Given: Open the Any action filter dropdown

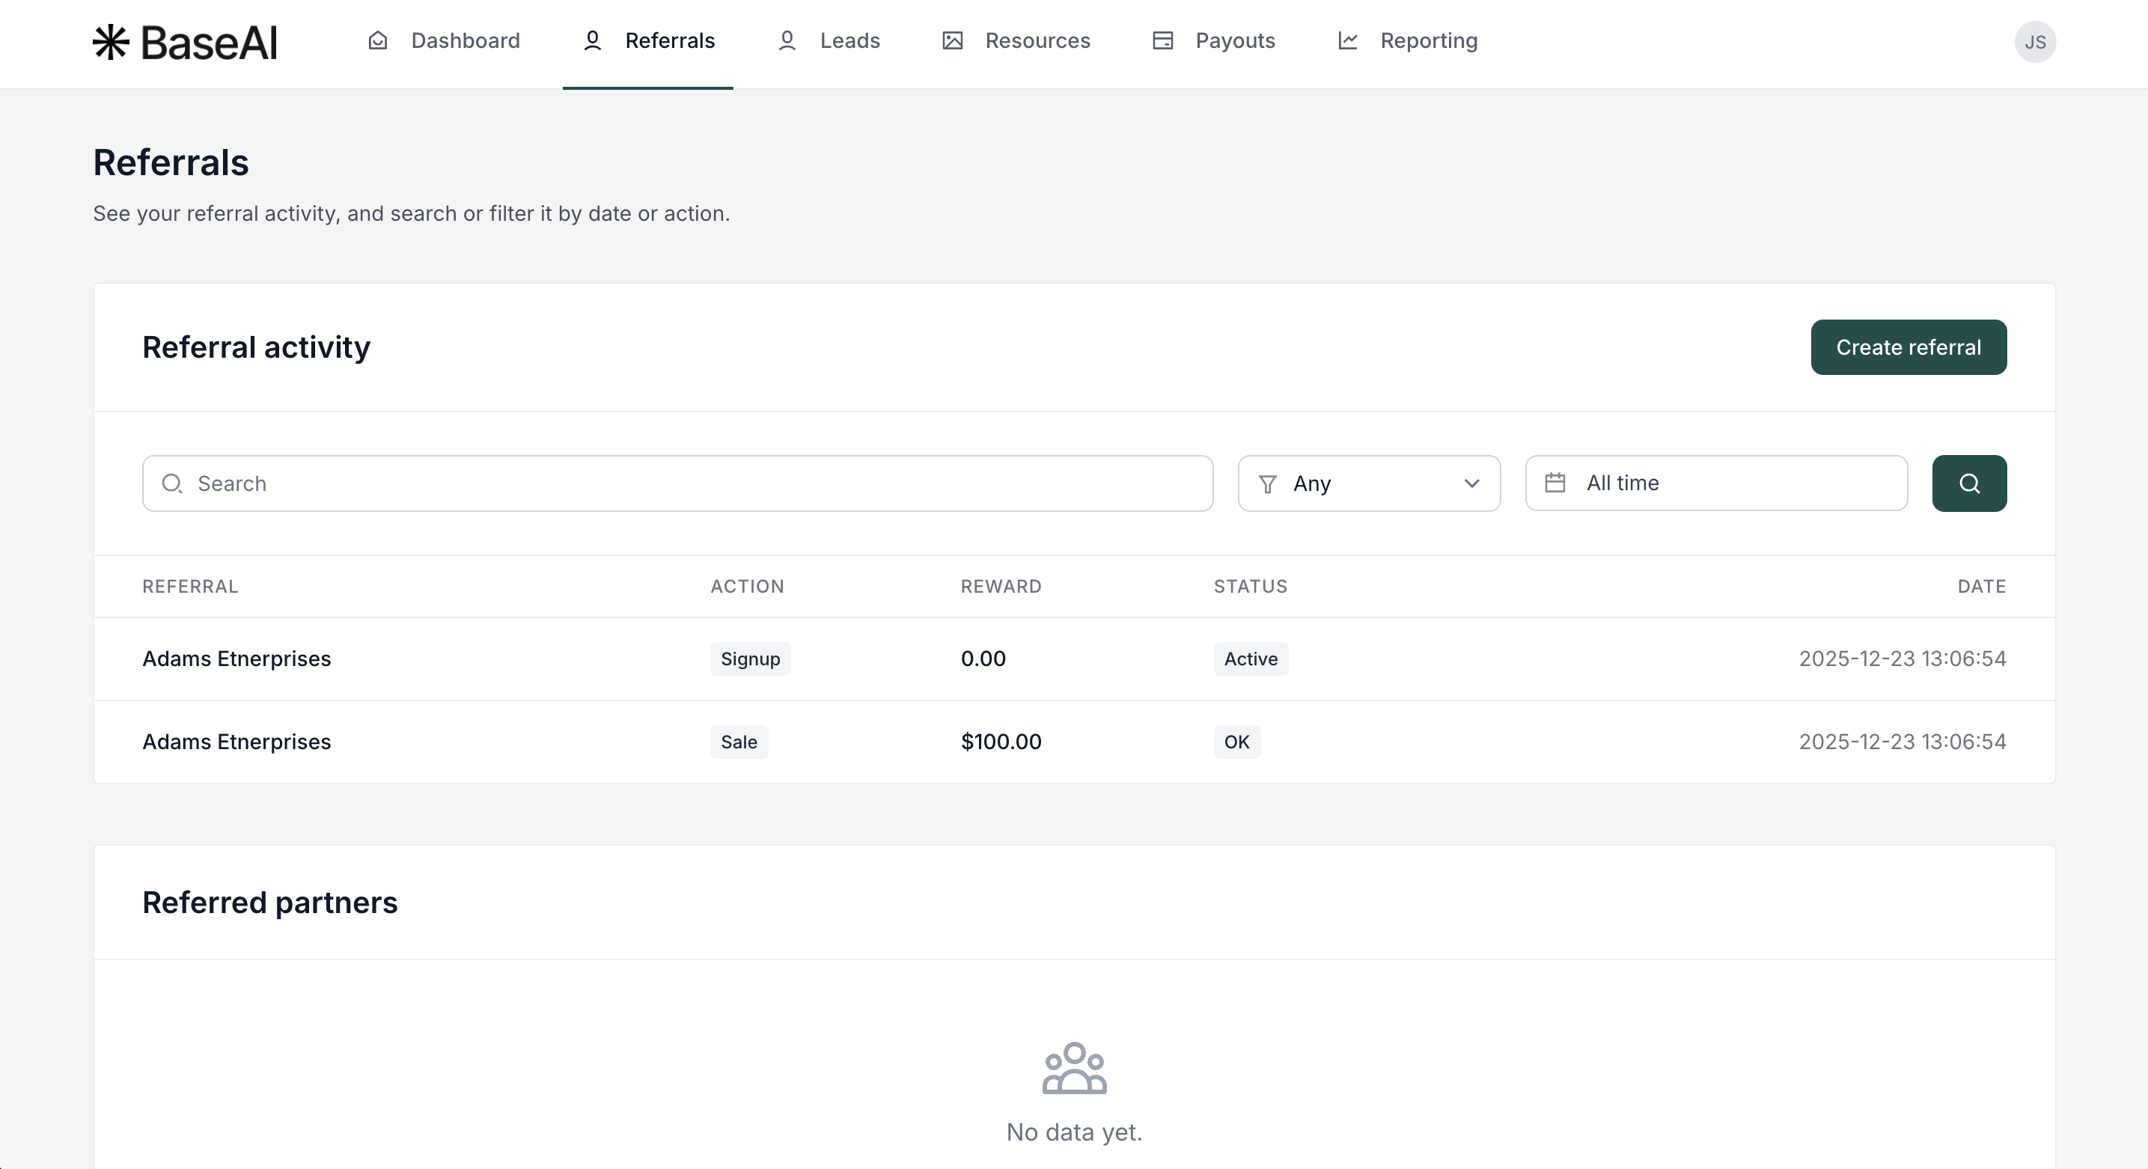Looking at the screenshot, I should pyautogui.click(x=1367, y=483).
